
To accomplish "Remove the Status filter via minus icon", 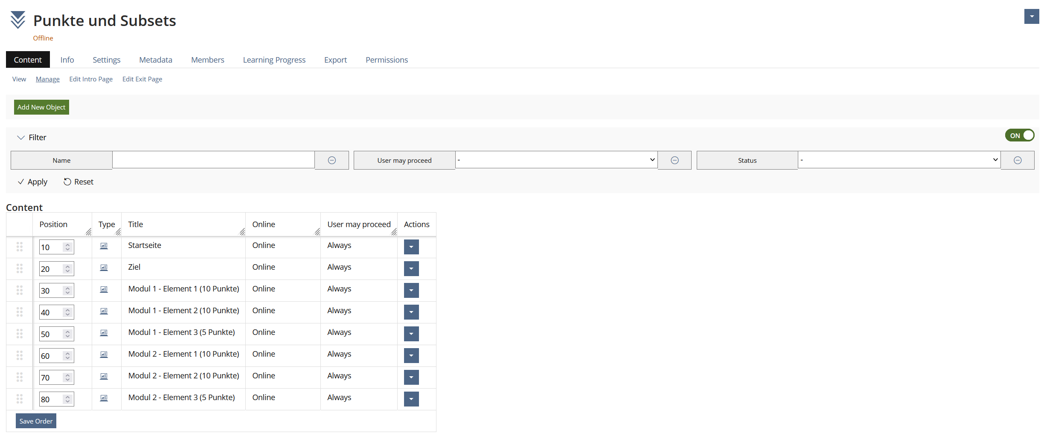I will (x=1018, y=160).
